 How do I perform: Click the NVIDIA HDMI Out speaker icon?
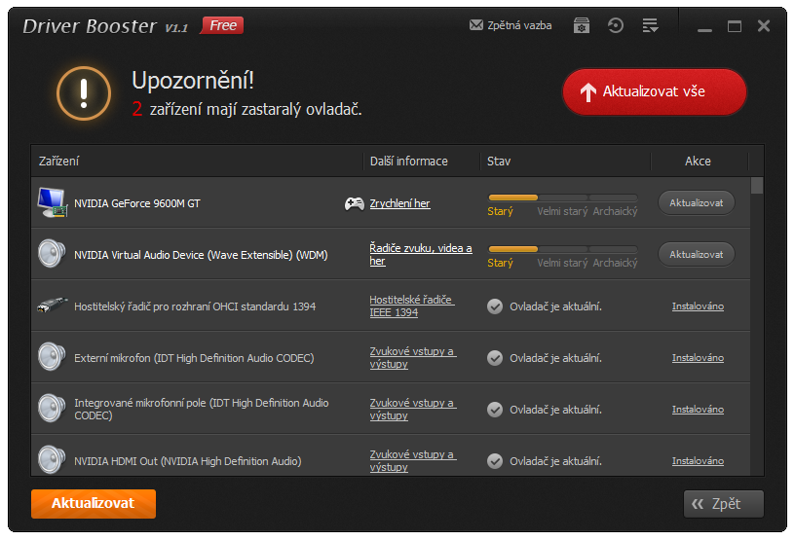click(52, 459)
